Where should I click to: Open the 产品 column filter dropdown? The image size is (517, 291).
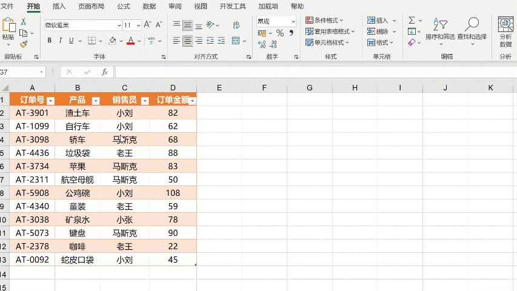pyautogui.click(x=96, y=101)
